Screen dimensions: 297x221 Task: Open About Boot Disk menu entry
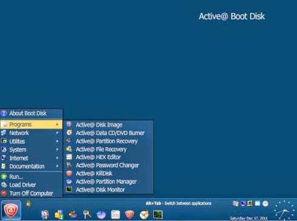[x=32, y=113]
